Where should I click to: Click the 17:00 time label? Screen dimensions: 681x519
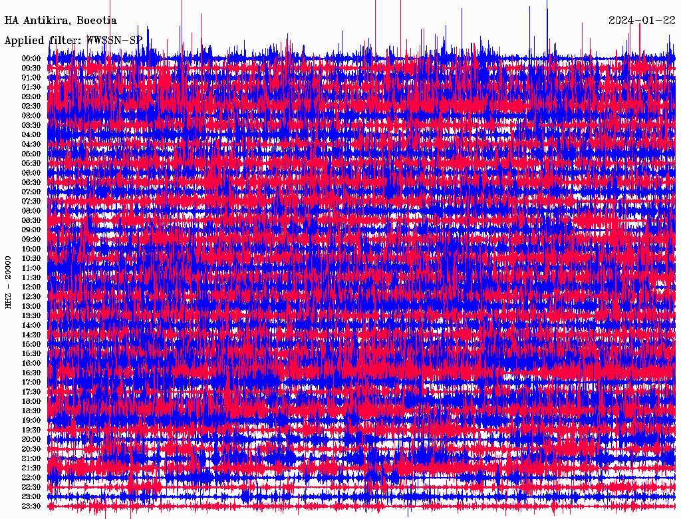point(31,382)
